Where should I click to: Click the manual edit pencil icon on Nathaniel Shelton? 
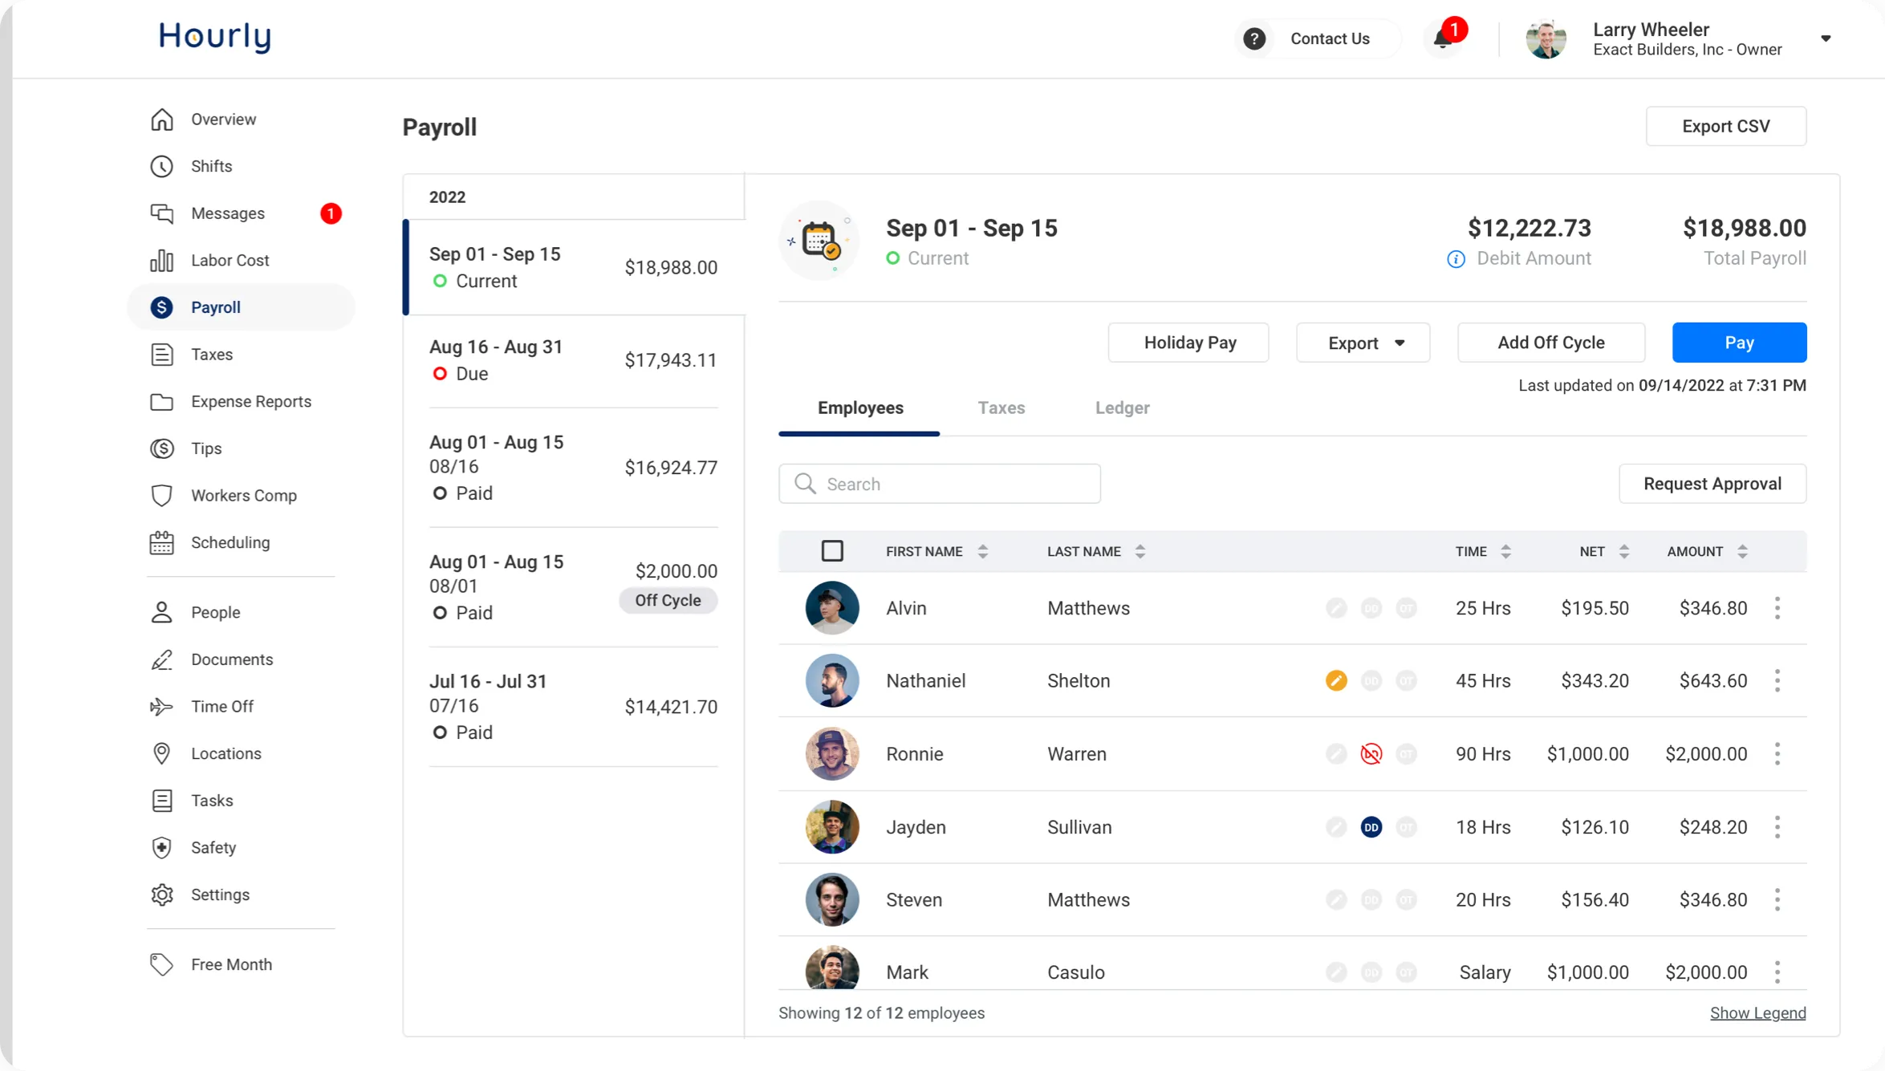point(1335,680)
